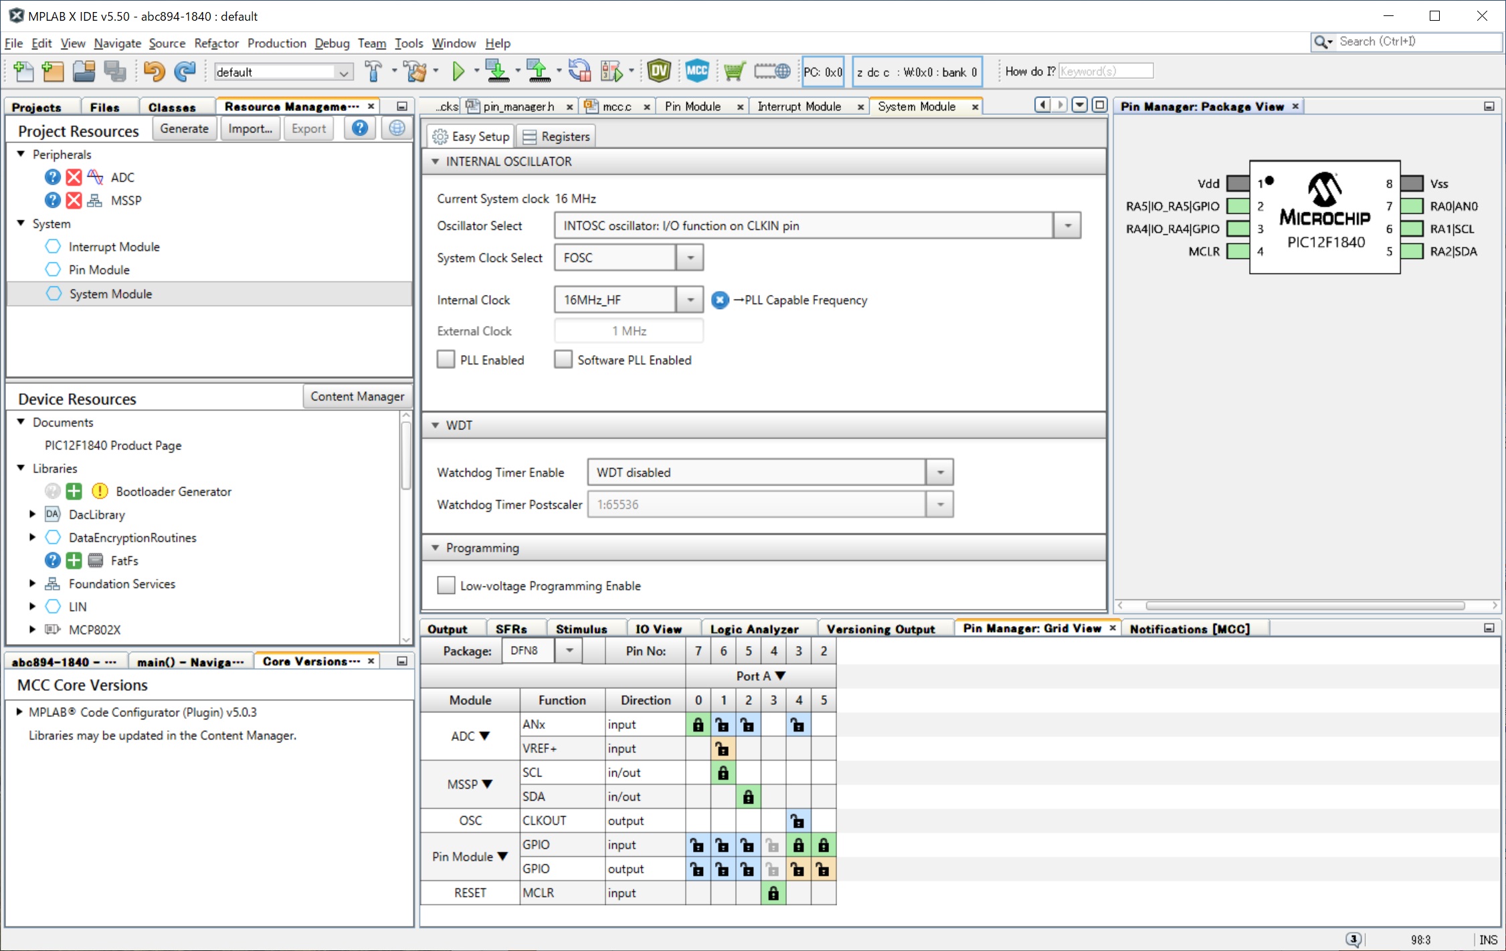1506x951 pixels.
Task: Toggle Low-voltage Programming Enable checkbox
Action: 446,585
